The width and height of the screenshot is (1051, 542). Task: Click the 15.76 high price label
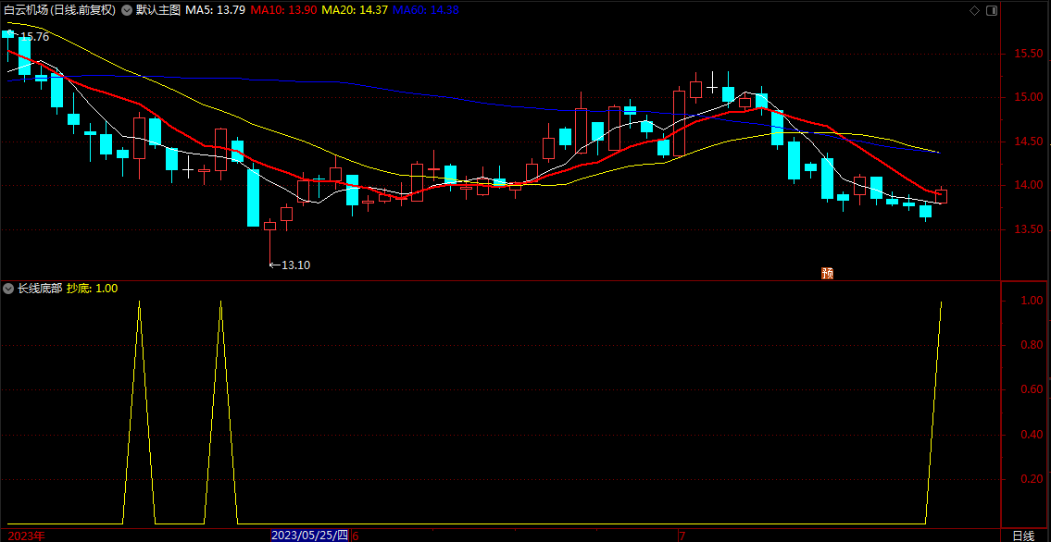click(x=35, y=38)
